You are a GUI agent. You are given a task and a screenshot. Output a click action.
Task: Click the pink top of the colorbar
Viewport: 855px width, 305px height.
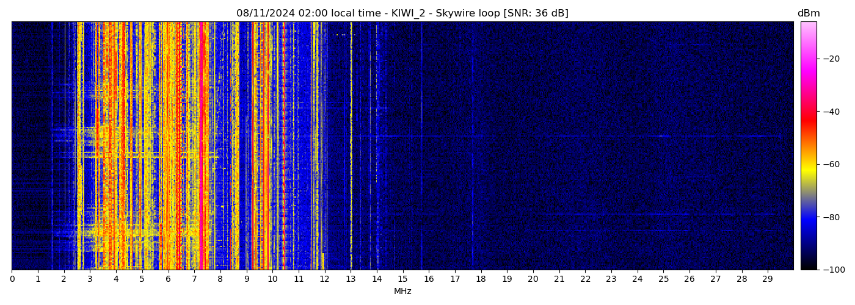pyautogui.click(x=808, y=27)
